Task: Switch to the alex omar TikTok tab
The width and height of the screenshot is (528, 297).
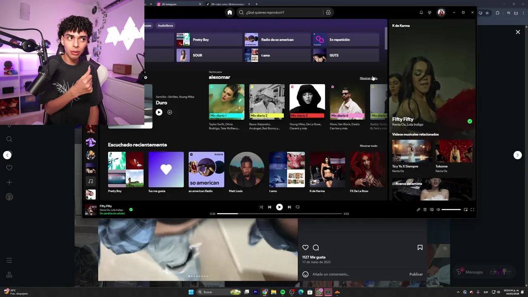Action: [229, 4]
